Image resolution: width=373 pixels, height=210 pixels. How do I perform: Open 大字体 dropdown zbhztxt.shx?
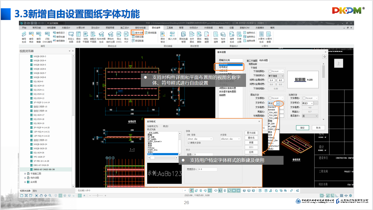point(230,139)
